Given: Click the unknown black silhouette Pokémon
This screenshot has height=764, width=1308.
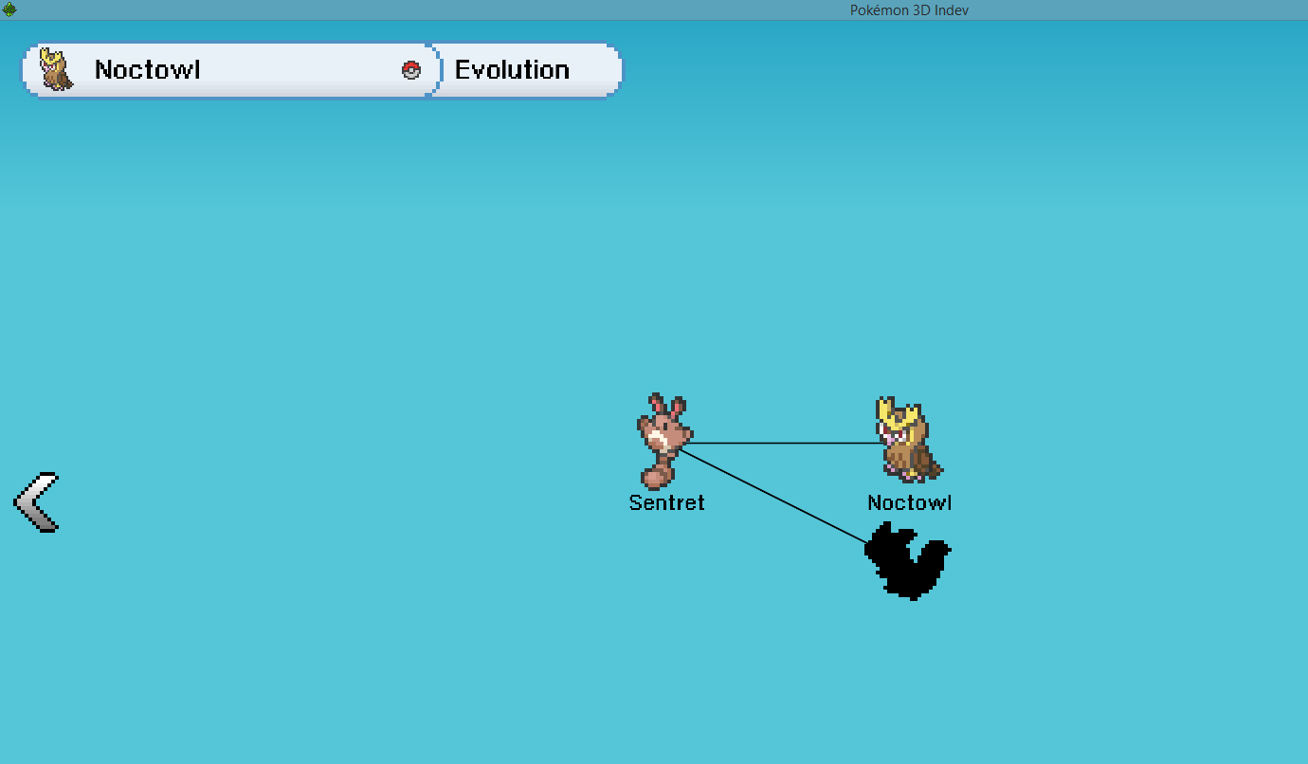Looking at the screenshot, I should point(908,561).
